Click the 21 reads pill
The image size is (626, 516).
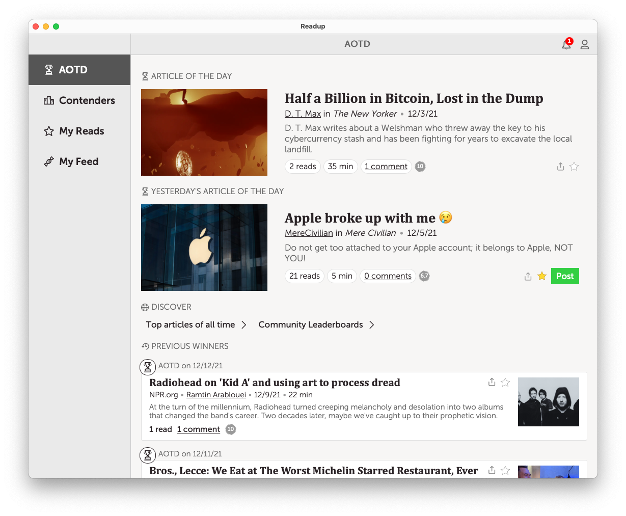(x=305, y=276)
